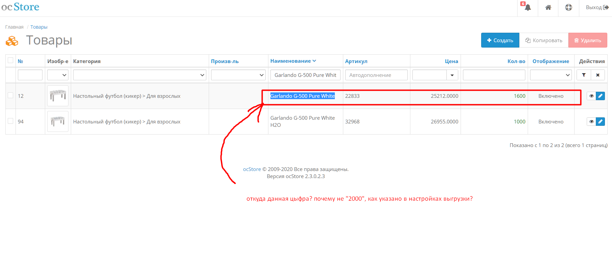This screenshot has width=612, height=258.
Task: Check the checkbox for product 94
Action: pos(10,121)
